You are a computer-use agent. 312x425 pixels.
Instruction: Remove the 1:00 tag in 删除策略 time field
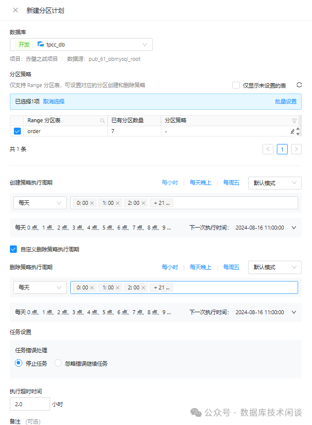117,287
